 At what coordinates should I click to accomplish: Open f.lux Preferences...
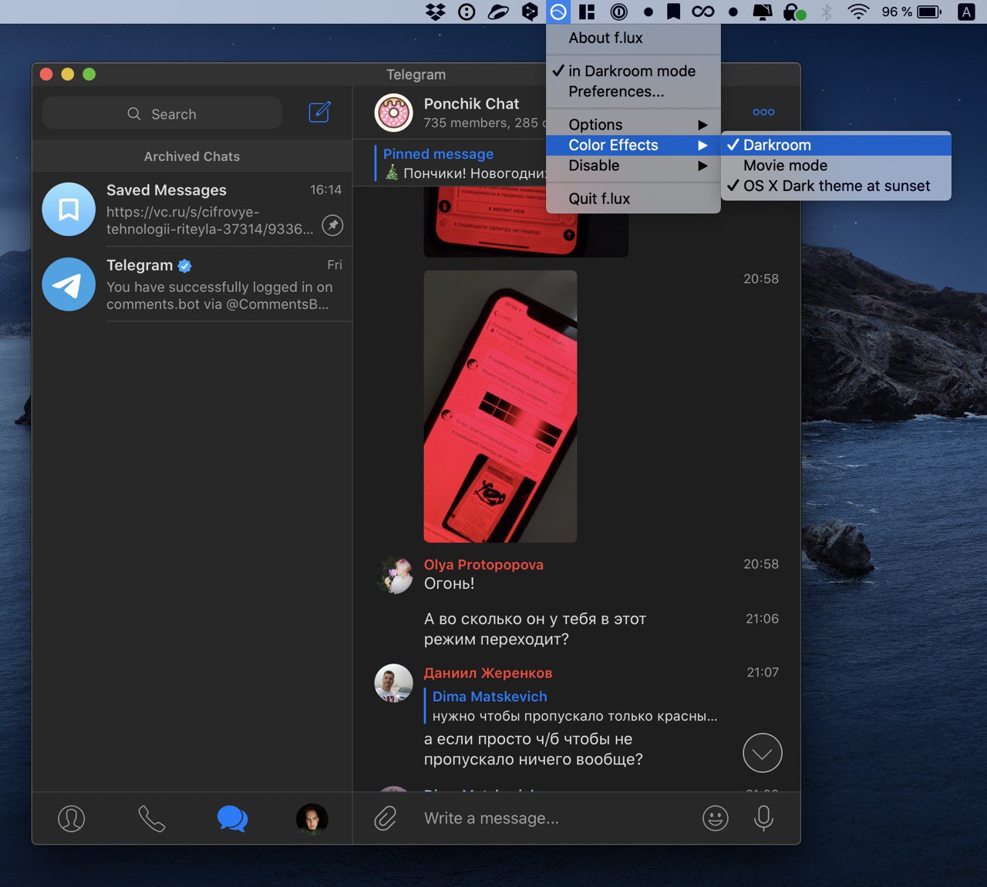[x=633, y=92]
